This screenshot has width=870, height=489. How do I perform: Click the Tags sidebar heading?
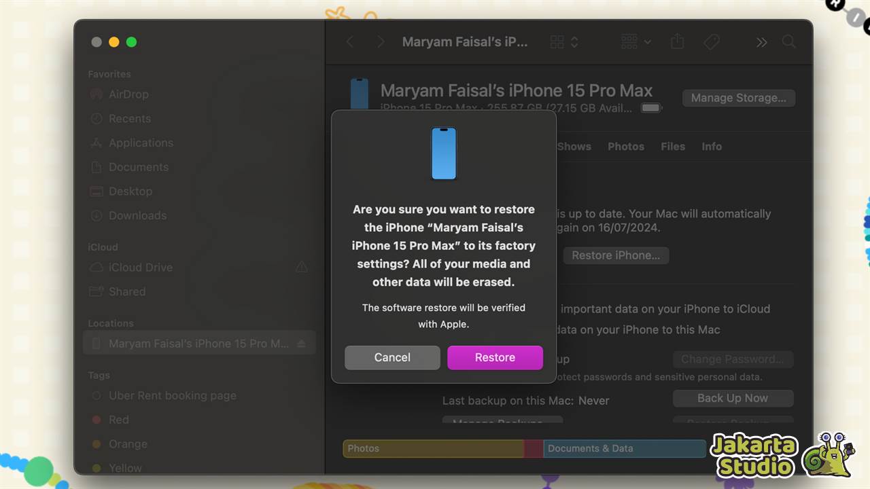[x=99, y=375]
